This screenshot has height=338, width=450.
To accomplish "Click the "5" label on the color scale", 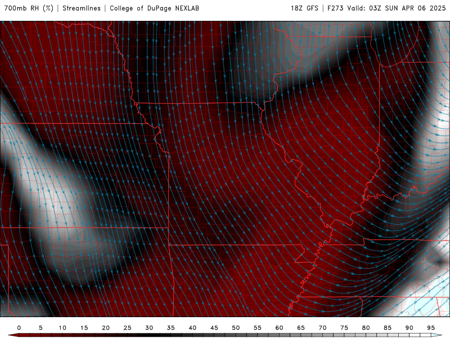I will (x=40, y=328).
